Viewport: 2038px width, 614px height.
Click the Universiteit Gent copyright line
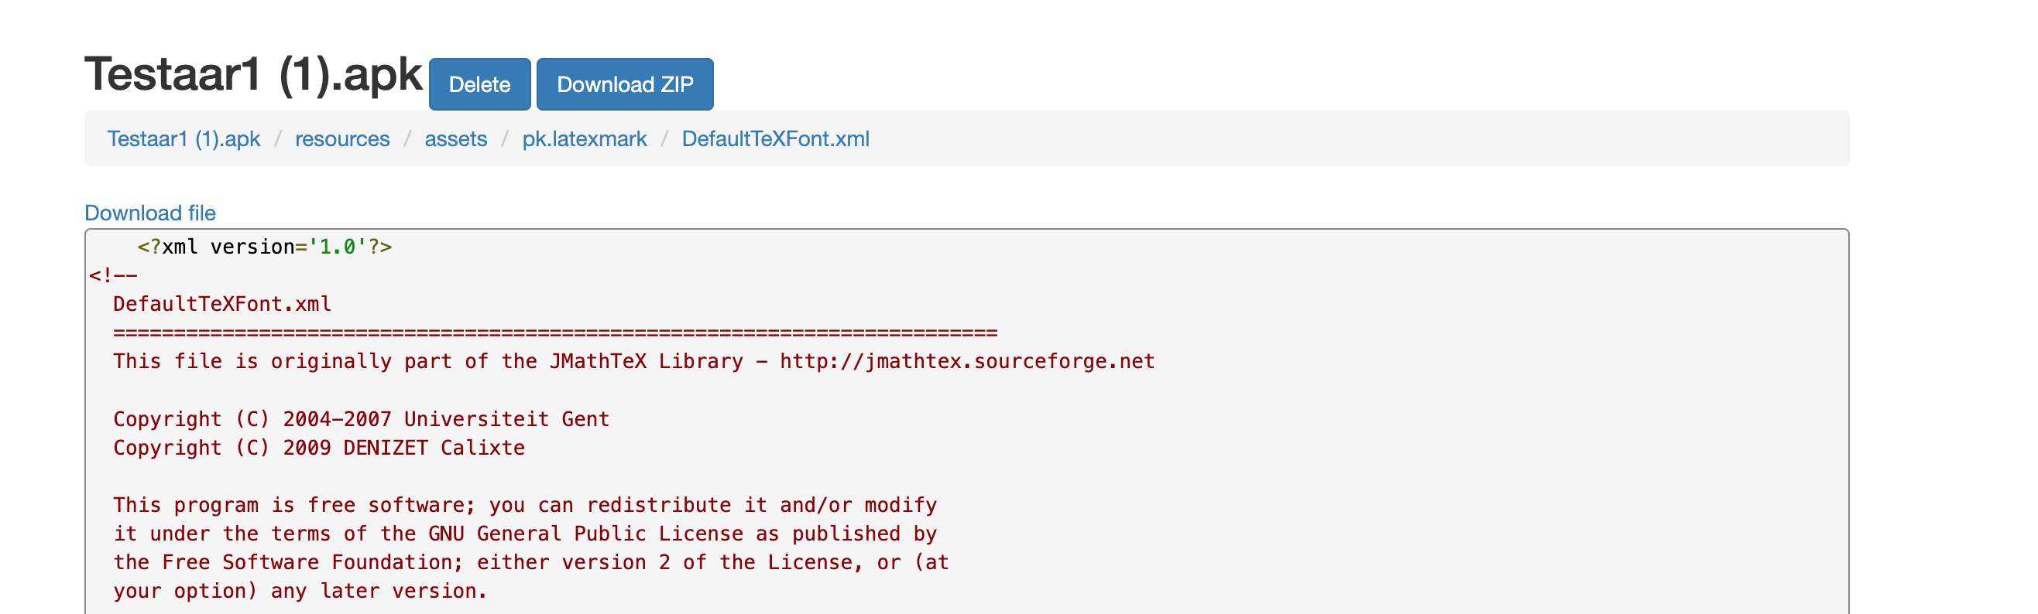click(x=361, y=419)
